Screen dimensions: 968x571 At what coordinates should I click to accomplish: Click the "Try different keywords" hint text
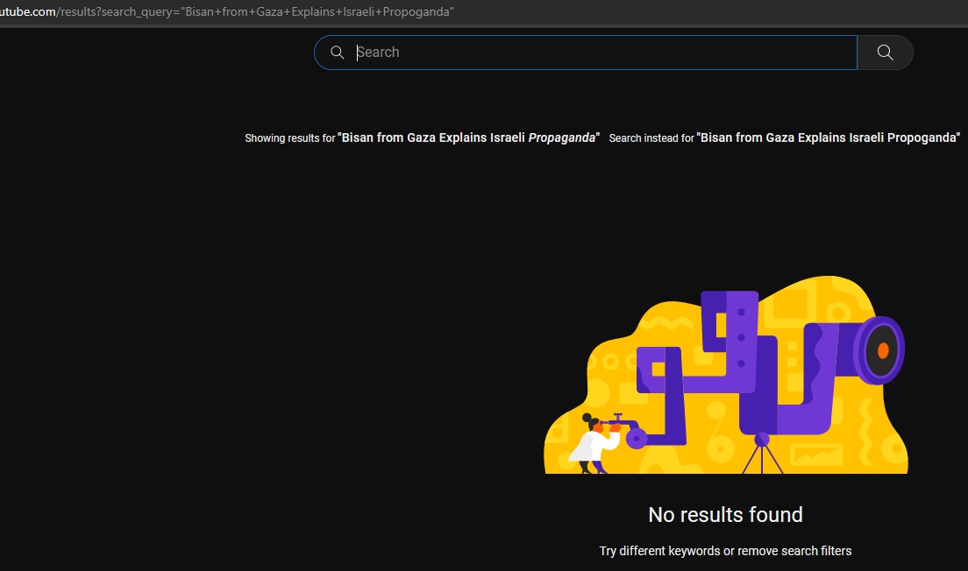(725, 551)
